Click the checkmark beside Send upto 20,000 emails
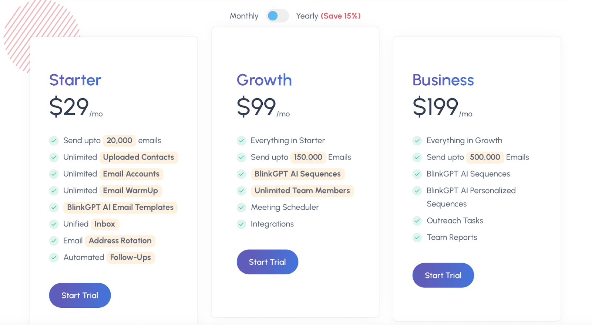Screen dimensions: 592x325 [x=54, y=141]
